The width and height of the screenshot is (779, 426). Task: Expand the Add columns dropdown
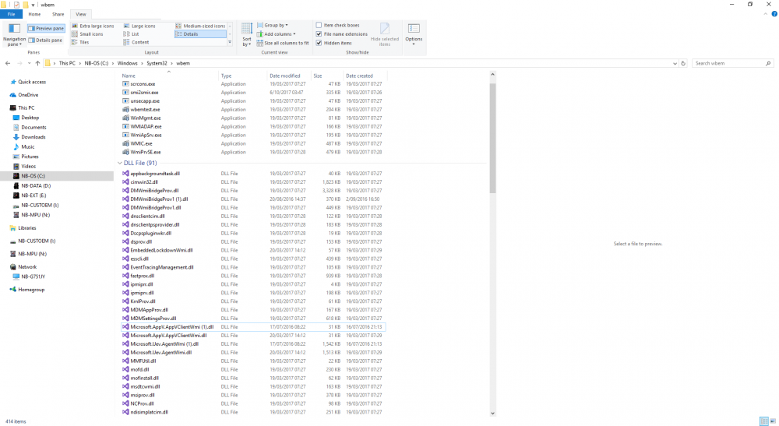coord(278,34)
